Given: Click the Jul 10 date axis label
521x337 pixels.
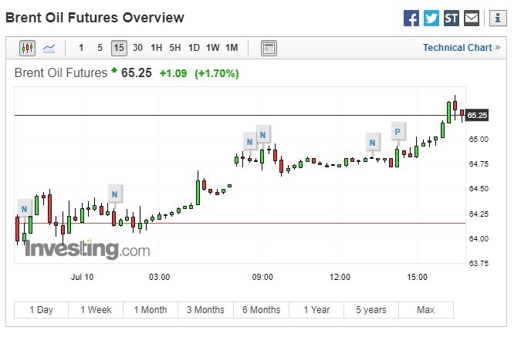Looking at the screenshot, I should tap(82, 277).
